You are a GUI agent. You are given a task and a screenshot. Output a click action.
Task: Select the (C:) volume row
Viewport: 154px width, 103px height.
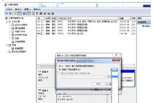86,21
